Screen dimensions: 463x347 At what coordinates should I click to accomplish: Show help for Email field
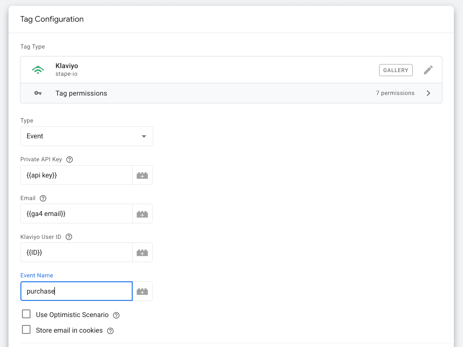tap(43, 198)
